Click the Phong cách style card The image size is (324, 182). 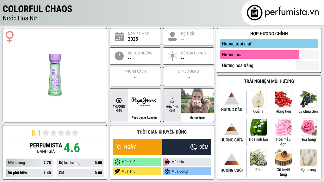135,76
